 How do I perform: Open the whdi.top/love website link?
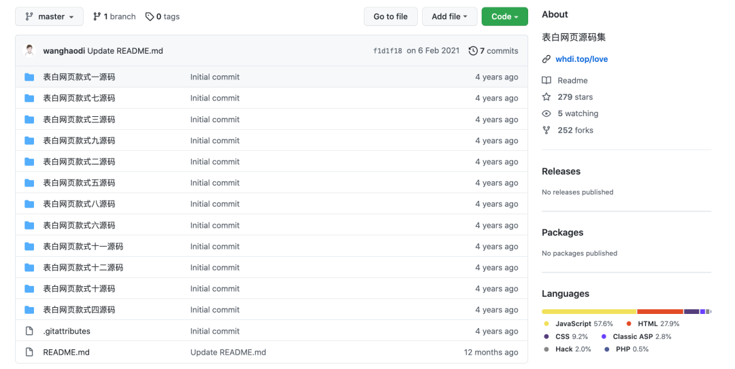(582, 59)
